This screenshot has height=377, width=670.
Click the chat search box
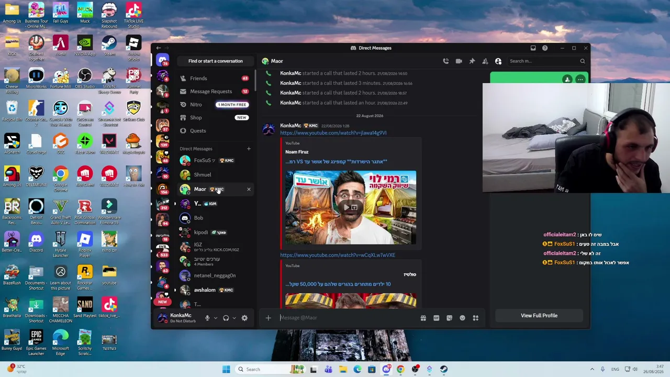pos(547,61)
